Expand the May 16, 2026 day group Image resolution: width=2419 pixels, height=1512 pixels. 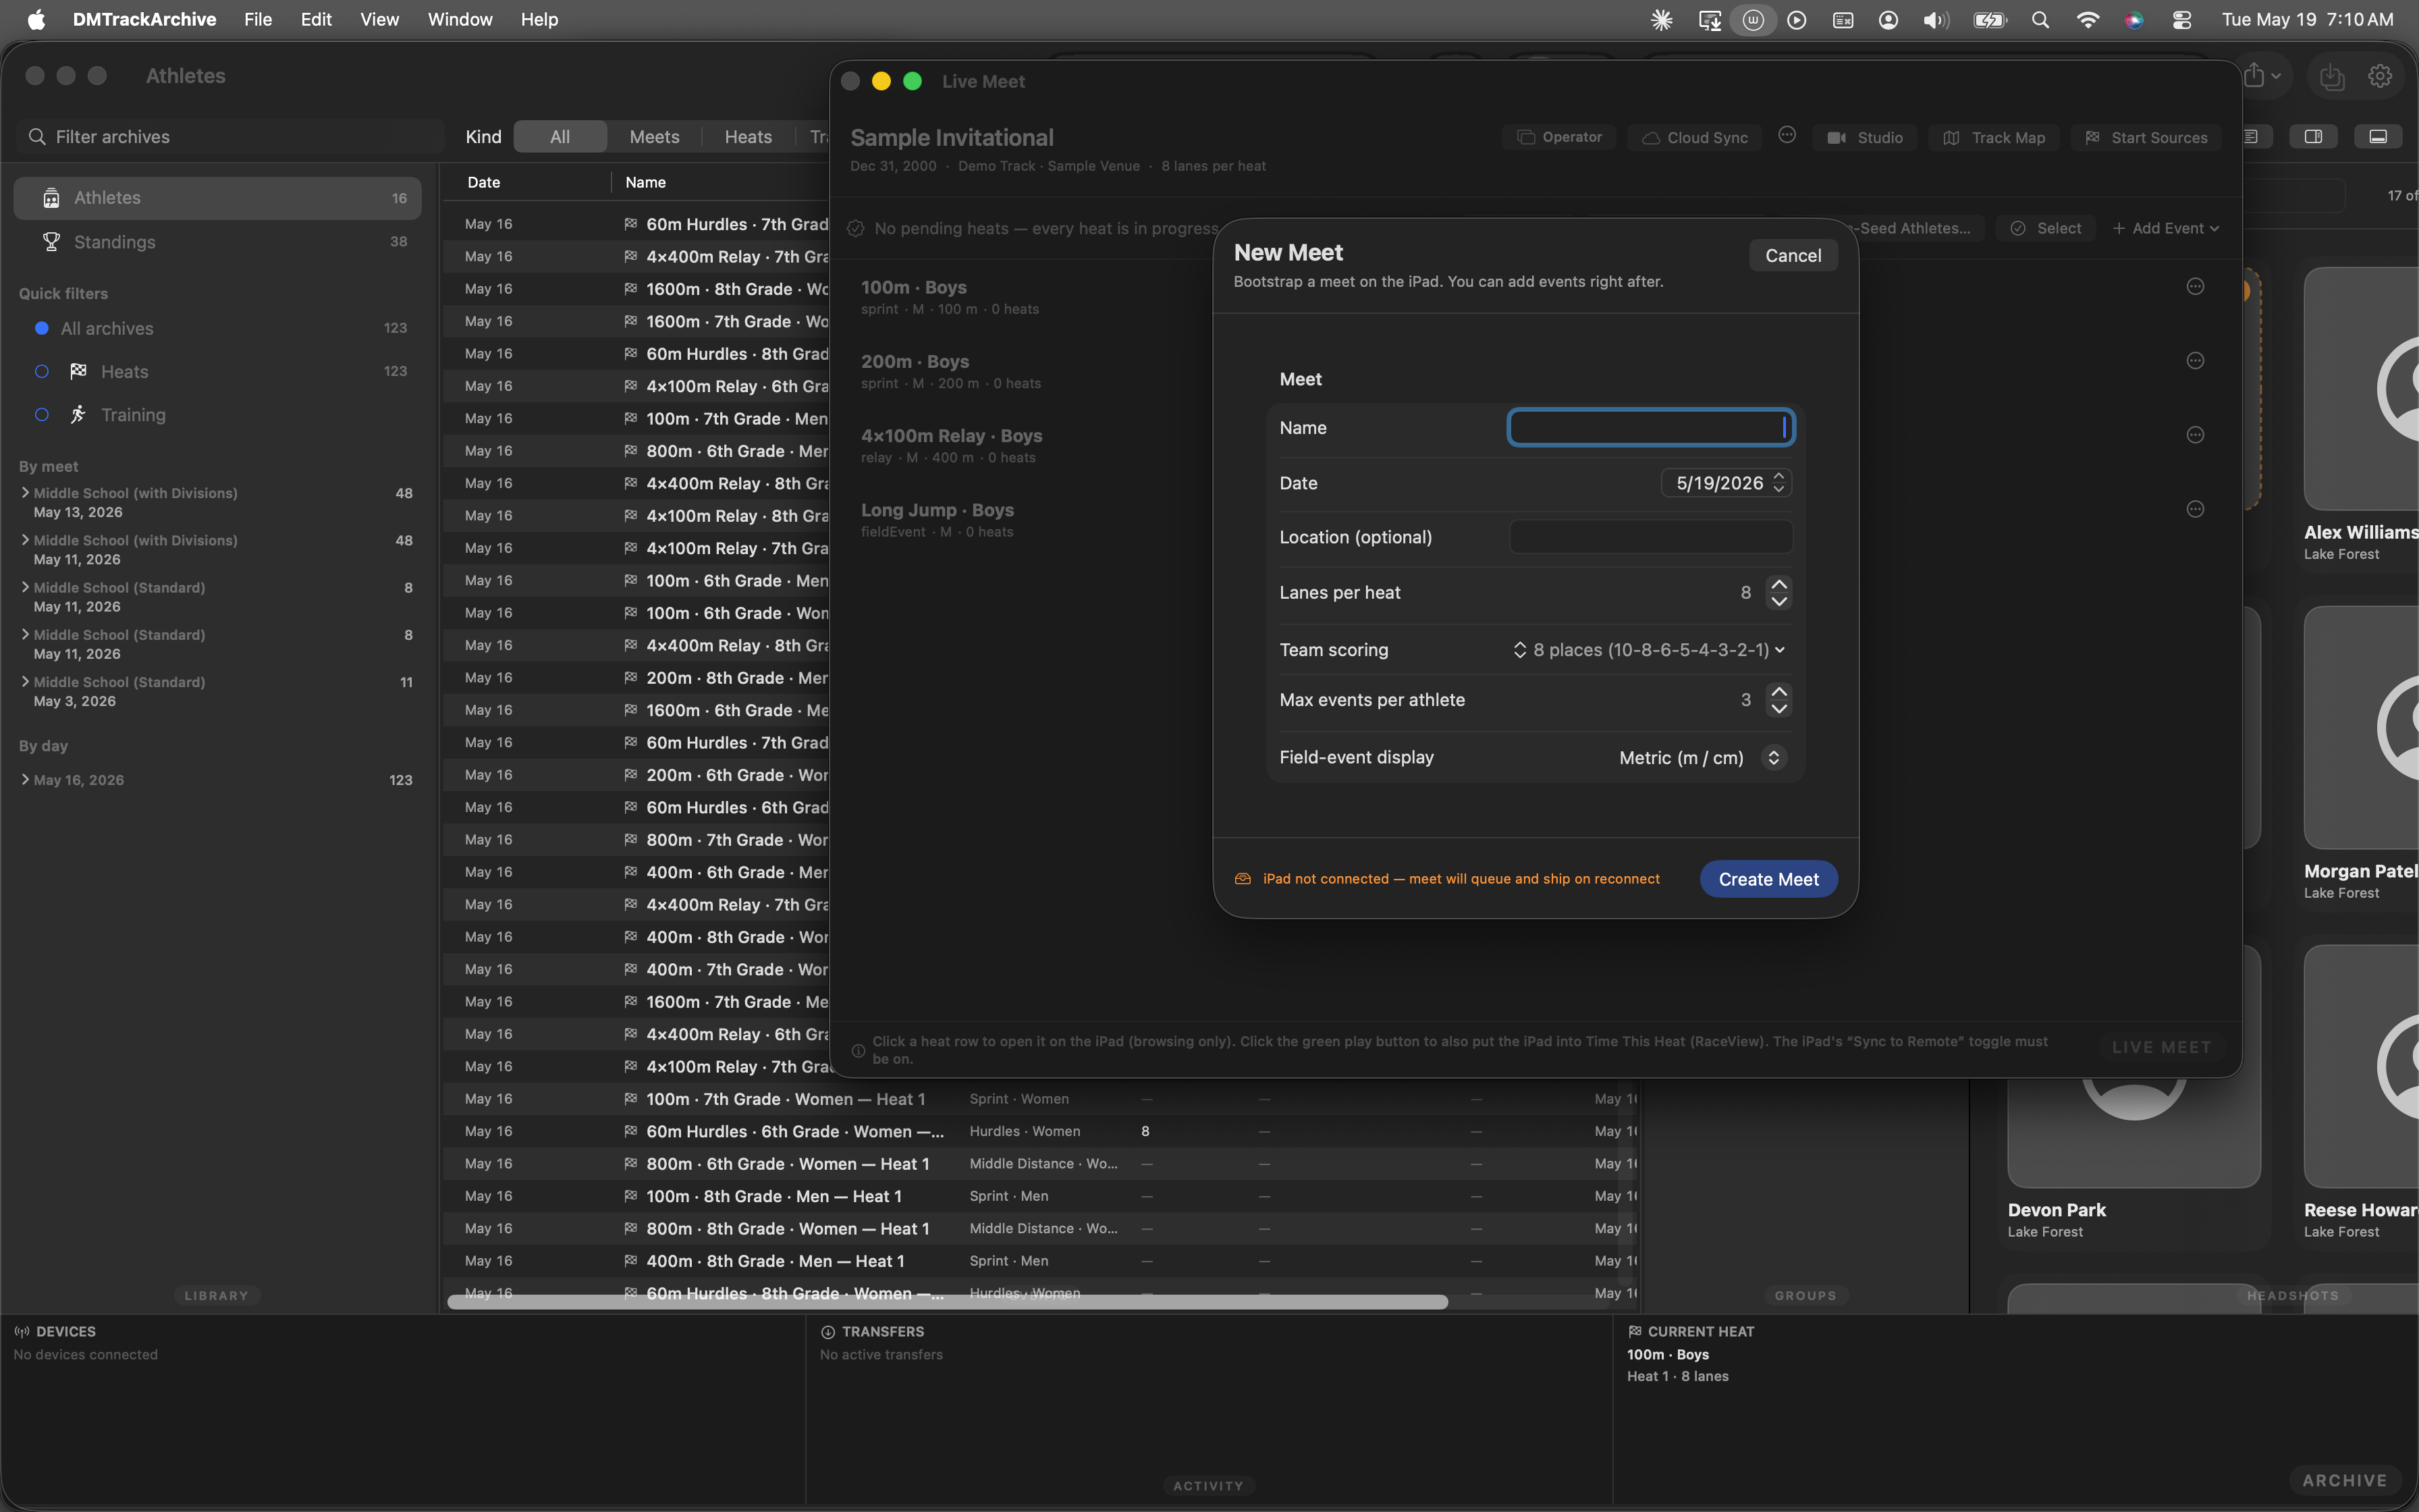25,780
